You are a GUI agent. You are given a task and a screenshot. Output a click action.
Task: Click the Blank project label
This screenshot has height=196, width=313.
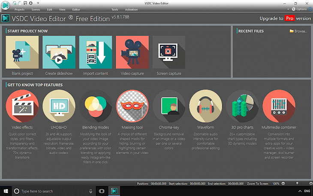point(22,73)
